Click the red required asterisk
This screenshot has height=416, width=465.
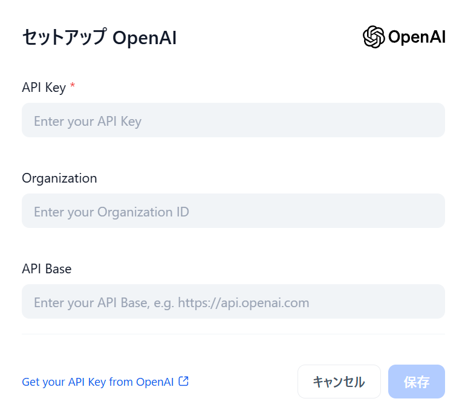click(73, 86)
